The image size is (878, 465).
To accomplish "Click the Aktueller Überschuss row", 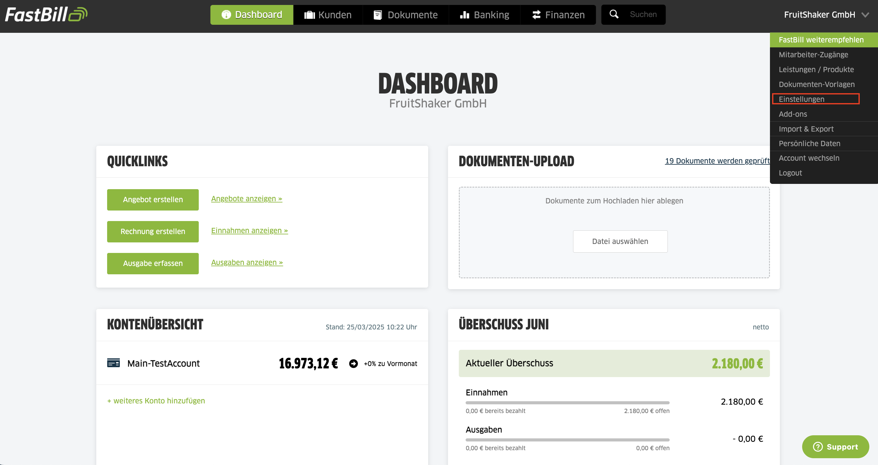I will pyautogui.click(x=614, y=363).
